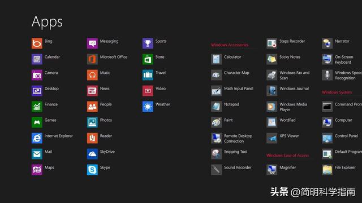Click the "Snipping Tool" text label
362x203 pixels.
(235, 152)
